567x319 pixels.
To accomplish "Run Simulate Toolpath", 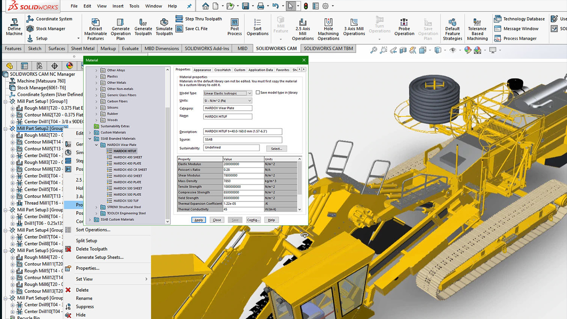I will tap(164, 23).
